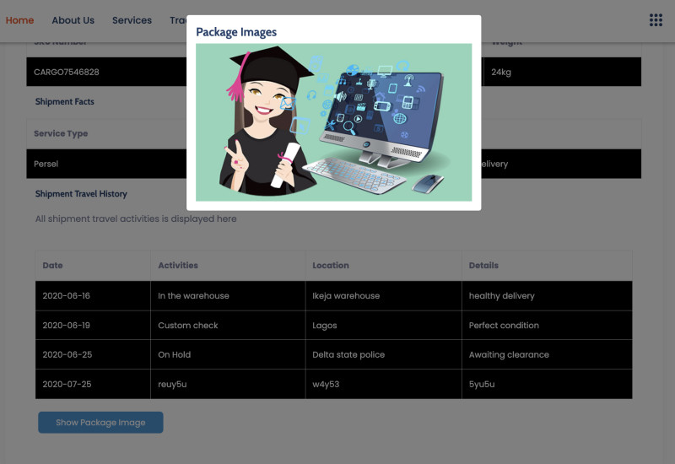Click the Activities column header
This screenshot has height=464, width=675.
point(178,266)
